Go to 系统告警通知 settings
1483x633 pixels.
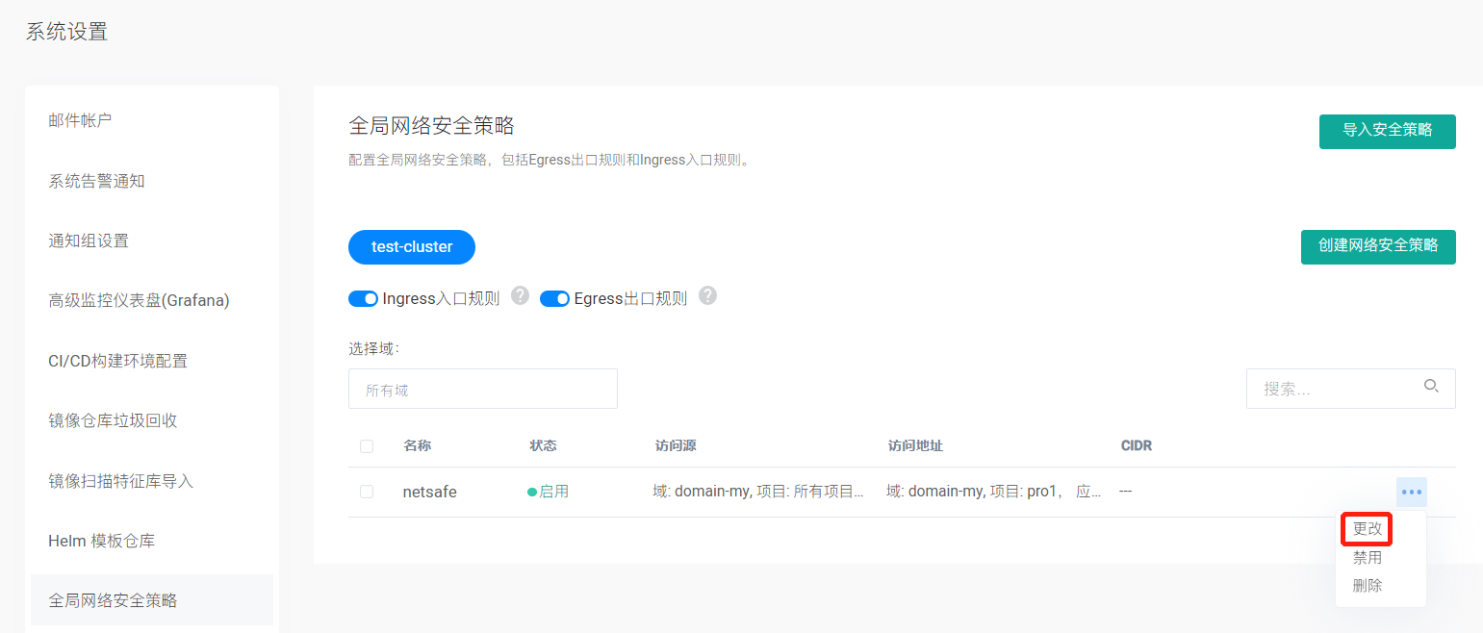96,181
